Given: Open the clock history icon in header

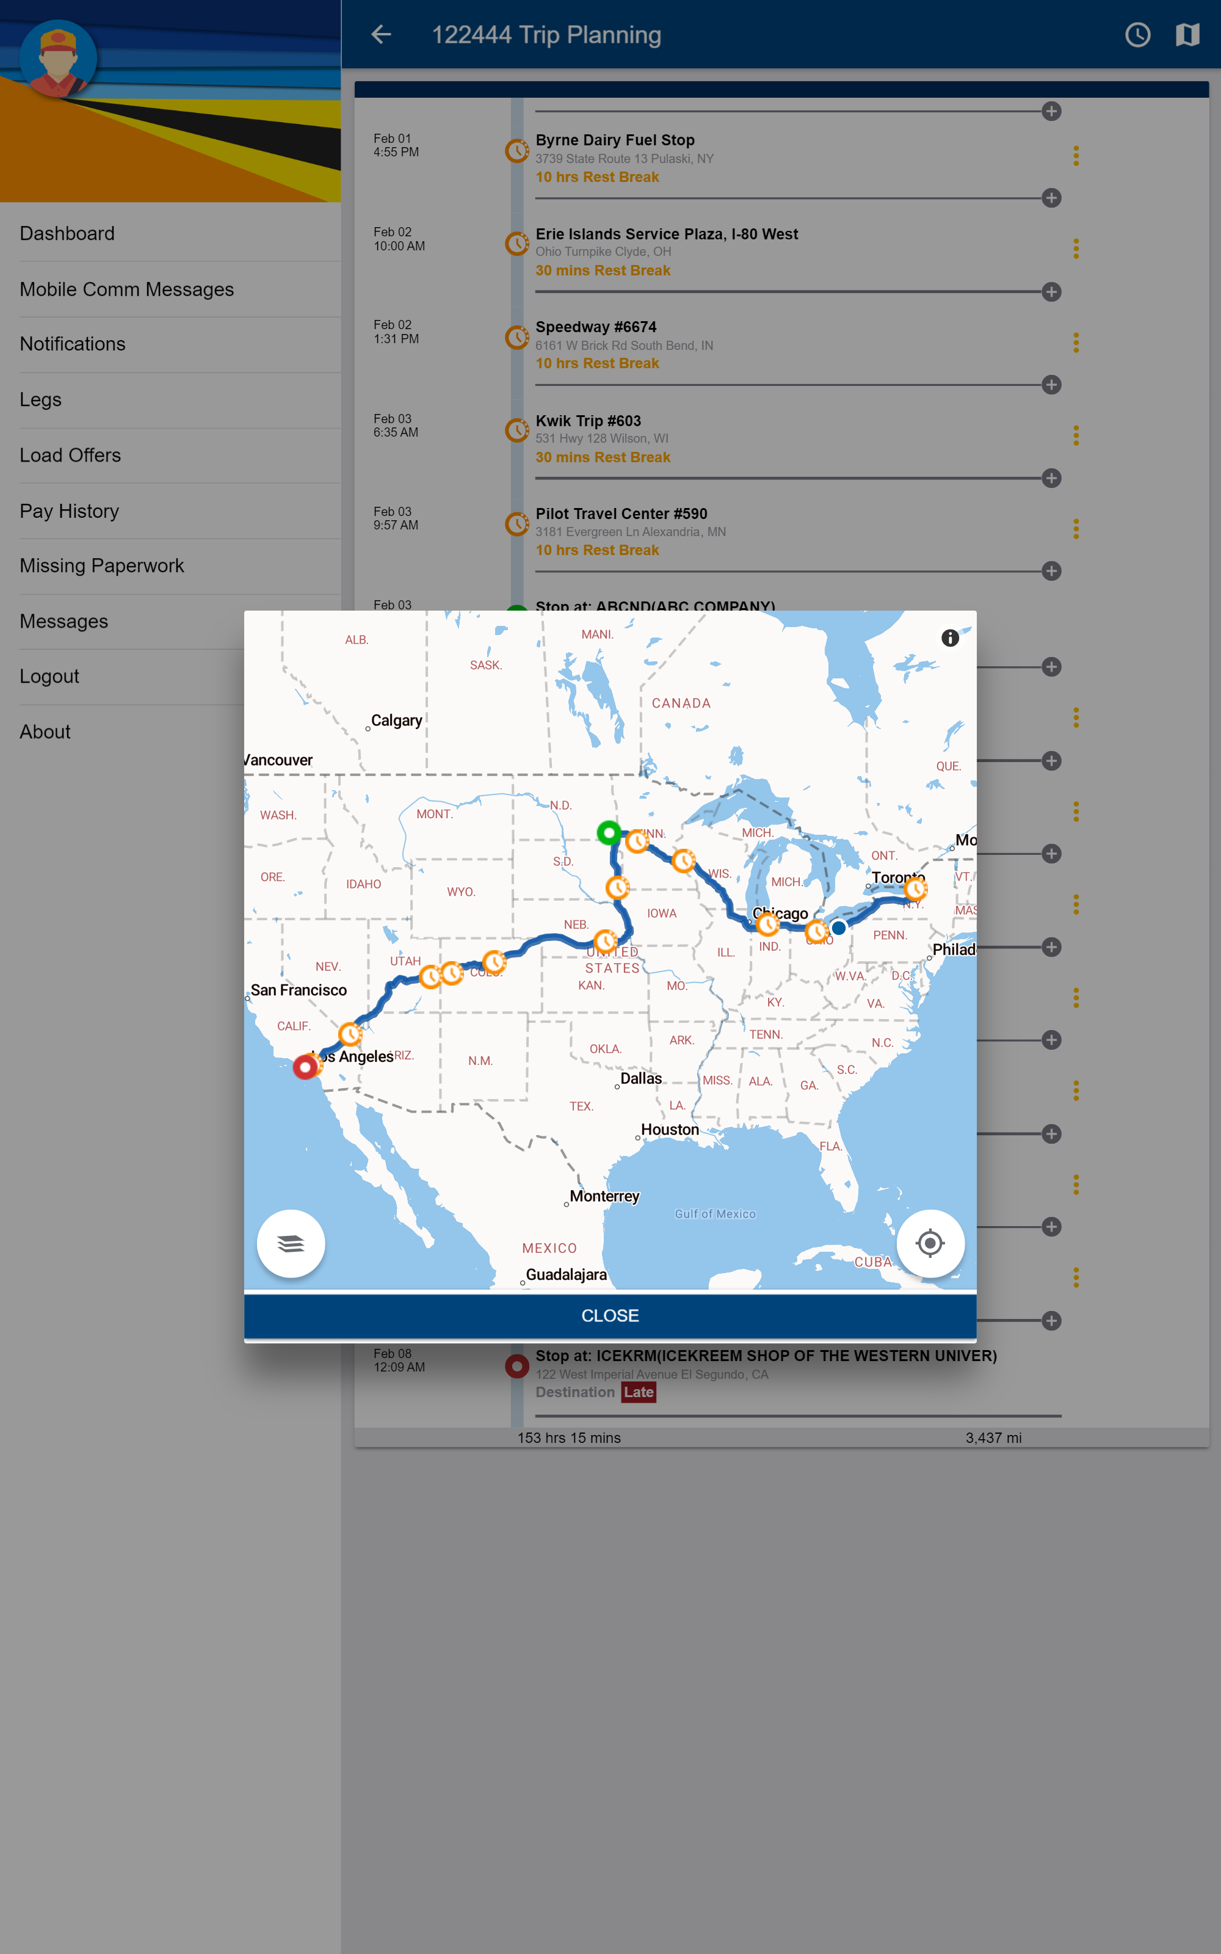Looking at the screenshot, I should pyautogui.click(x=1137, y=34).
